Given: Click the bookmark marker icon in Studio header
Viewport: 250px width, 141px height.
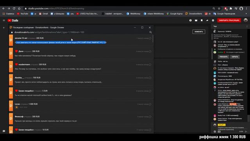Looking at the screenshot, I should pos(202,20).
